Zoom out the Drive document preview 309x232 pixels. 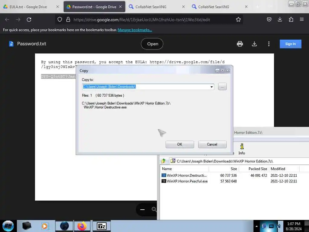(142, 209)
